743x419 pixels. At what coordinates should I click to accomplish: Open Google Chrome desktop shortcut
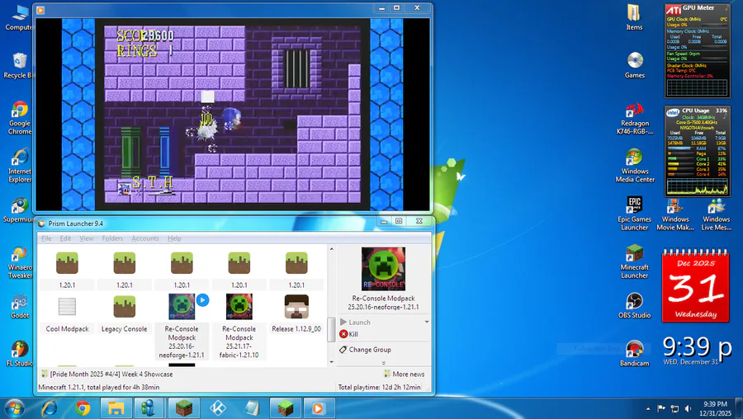coord(20,118)
